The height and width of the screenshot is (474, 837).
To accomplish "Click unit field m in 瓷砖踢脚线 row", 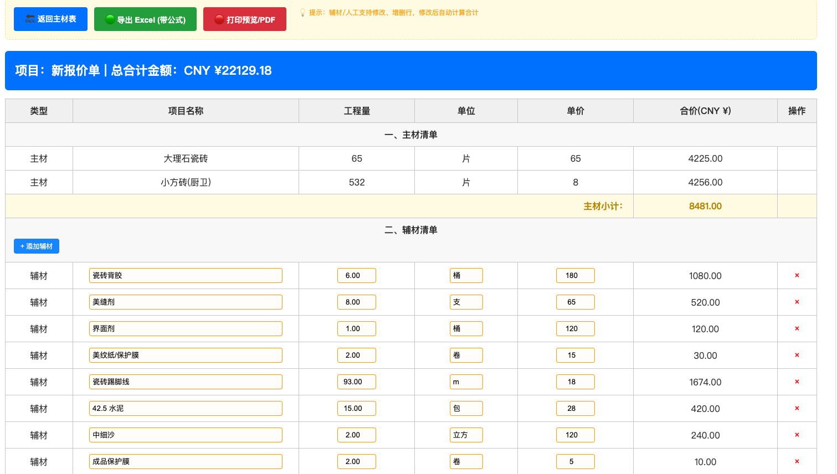I will coord(466,382).
